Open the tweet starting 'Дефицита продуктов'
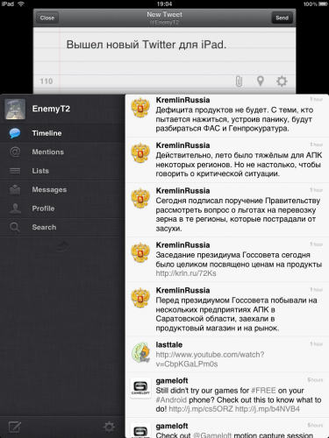Screen dimensions: 329x438 227,117
